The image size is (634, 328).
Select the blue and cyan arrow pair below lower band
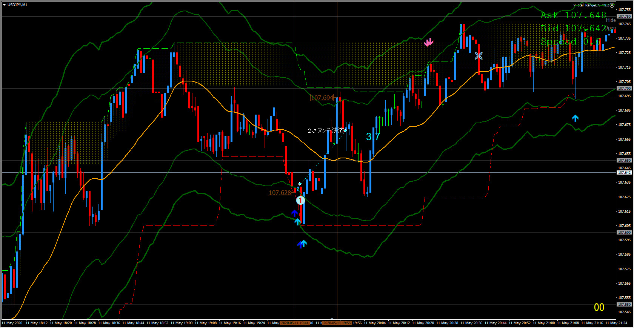pos(302,244)
